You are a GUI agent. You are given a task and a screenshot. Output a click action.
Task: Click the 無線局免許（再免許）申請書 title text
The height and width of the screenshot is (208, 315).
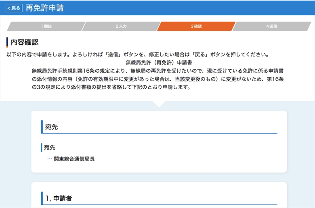pyautogui.click(x=159, y=62)
